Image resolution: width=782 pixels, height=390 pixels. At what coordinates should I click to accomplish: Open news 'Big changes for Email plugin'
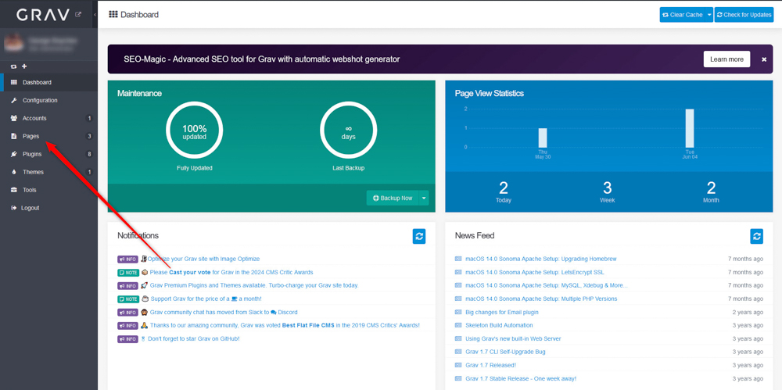point(502,312)
